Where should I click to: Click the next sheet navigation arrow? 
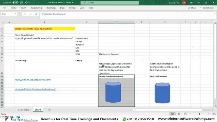9,110
